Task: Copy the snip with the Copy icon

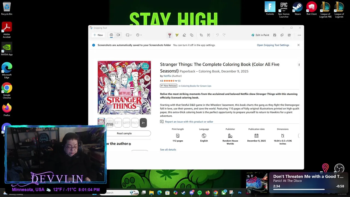Action: [x=282, y=35]
